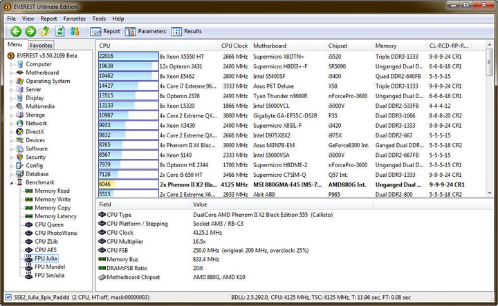The width and height of the screenshot is (498, 306).
Task: Select the Operating System icon
Action: click(x=20, y=81)
